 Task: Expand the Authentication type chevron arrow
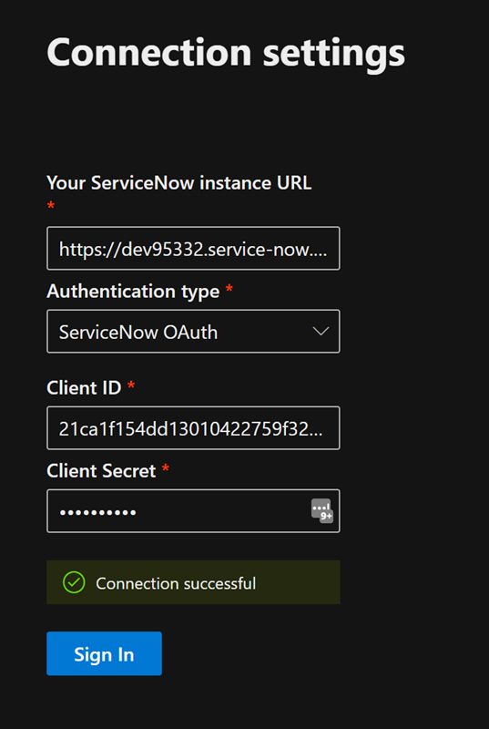coord(321,332)
